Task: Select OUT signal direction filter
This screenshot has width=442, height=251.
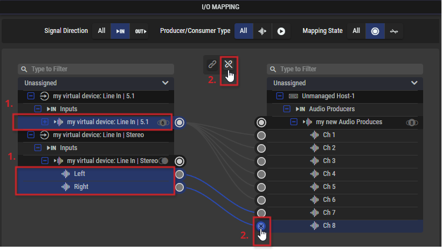Action: (x=140, y=31)
